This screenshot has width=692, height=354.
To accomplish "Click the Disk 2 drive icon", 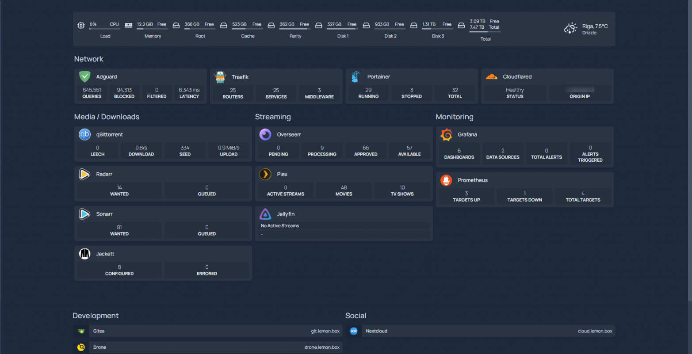I will [x=366, y=26].
